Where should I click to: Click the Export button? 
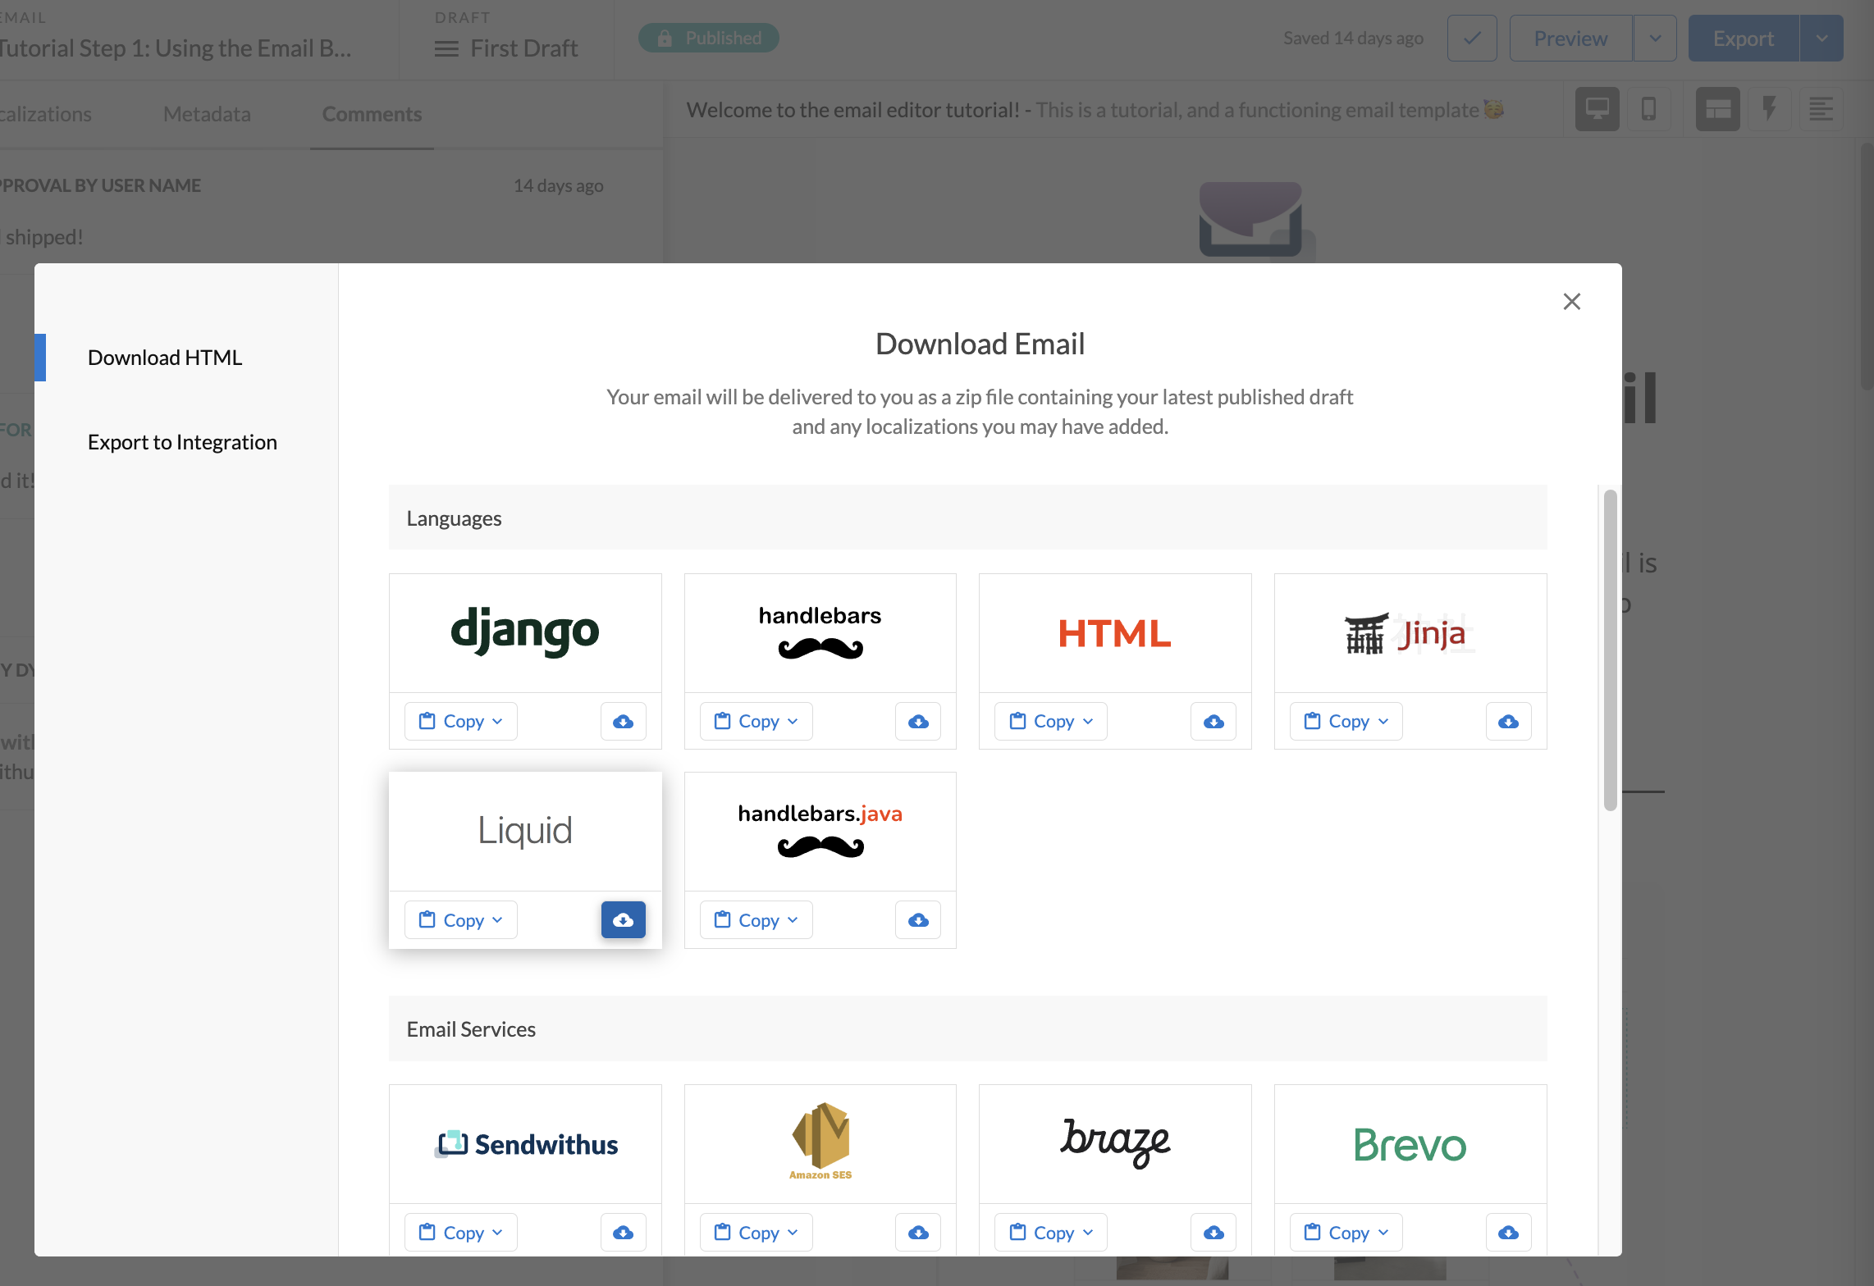[x=1744, y=39]
